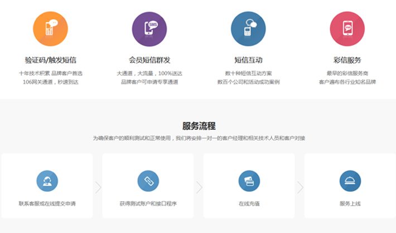Screen dimensions: 396x233
Task: Click text 106网关通道，秒速到达
Action: tap(51, 82)
